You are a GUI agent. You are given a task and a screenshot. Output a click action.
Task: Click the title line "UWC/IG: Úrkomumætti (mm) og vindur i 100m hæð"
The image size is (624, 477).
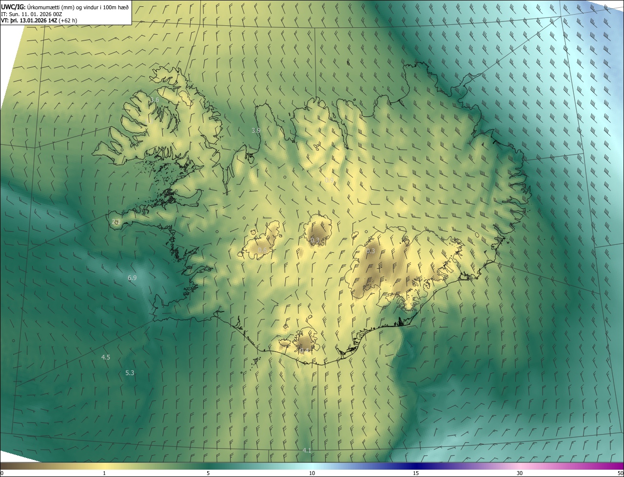[x=65, y=7]
